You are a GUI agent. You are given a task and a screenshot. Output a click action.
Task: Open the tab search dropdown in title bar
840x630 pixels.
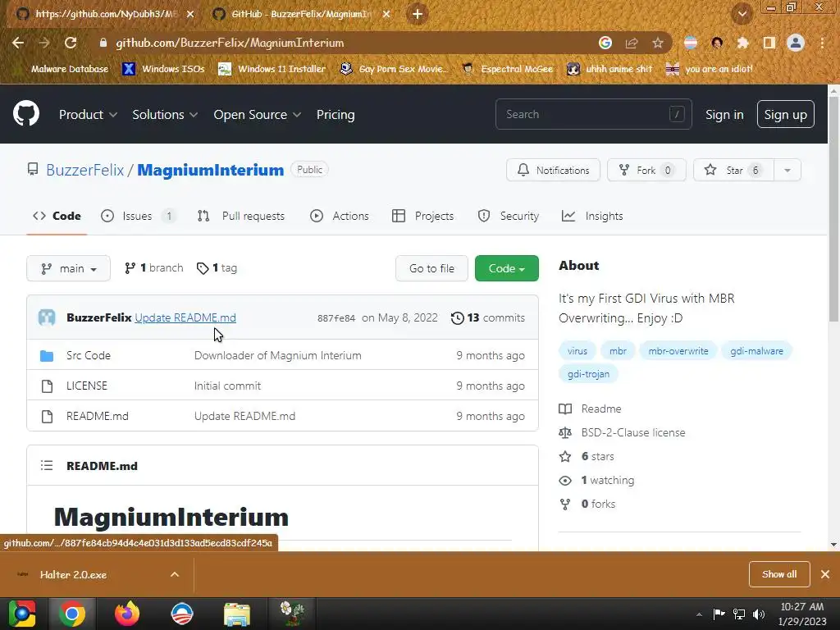pyautogui.click(x=742, y=14)
